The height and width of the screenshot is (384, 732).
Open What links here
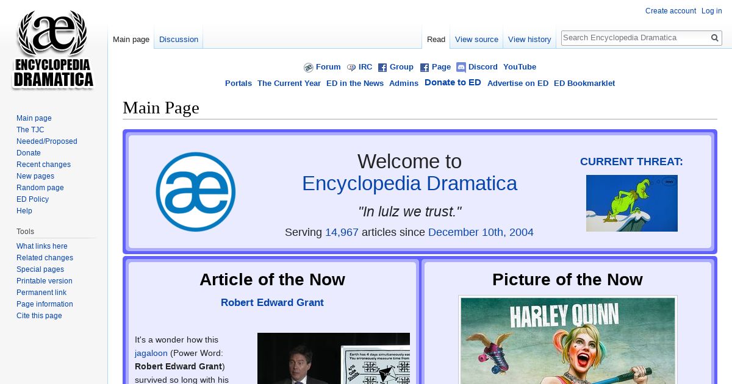click(x=42, y=246)
